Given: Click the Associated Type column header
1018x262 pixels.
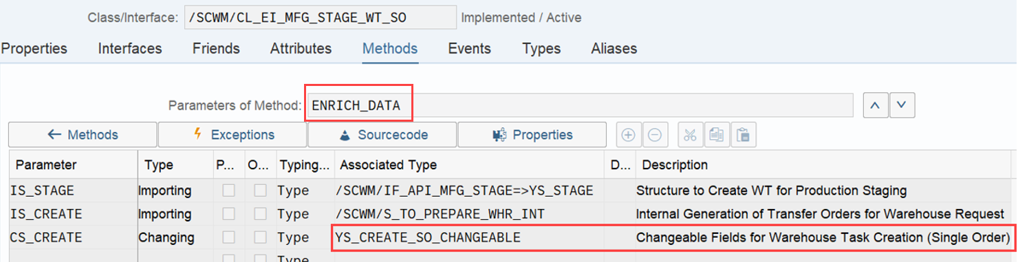Looking at the screenshot, I should tap(469, 165).
